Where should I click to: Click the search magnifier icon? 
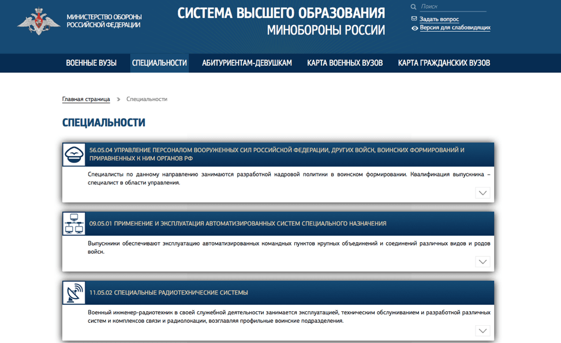click(x=413, y=7)
